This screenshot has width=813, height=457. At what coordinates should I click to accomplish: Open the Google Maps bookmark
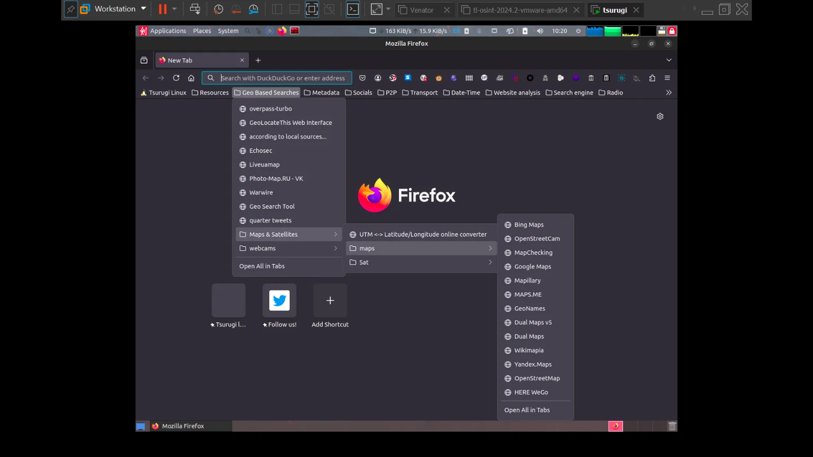[536, 267]
